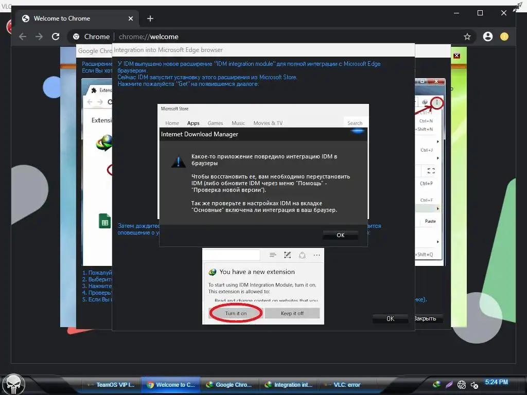Switch to Google Chrome IDM taskbar item
The image size is (527, 395).
230,385
